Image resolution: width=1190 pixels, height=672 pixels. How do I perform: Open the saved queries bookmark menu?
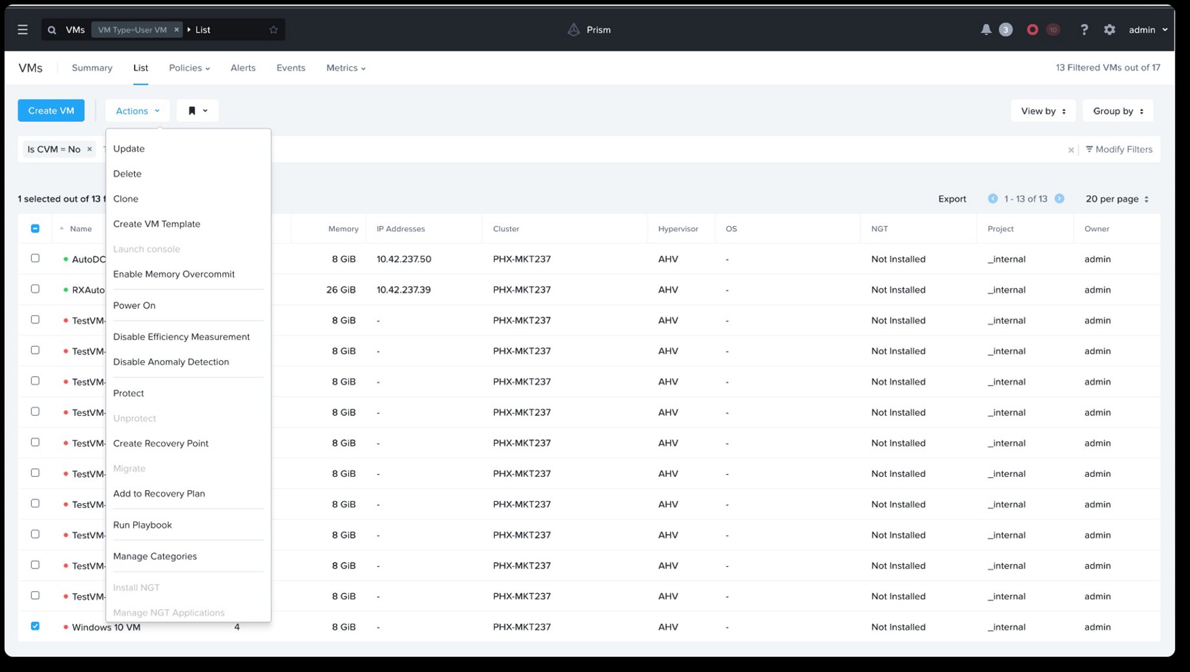[x=197, y=110]
